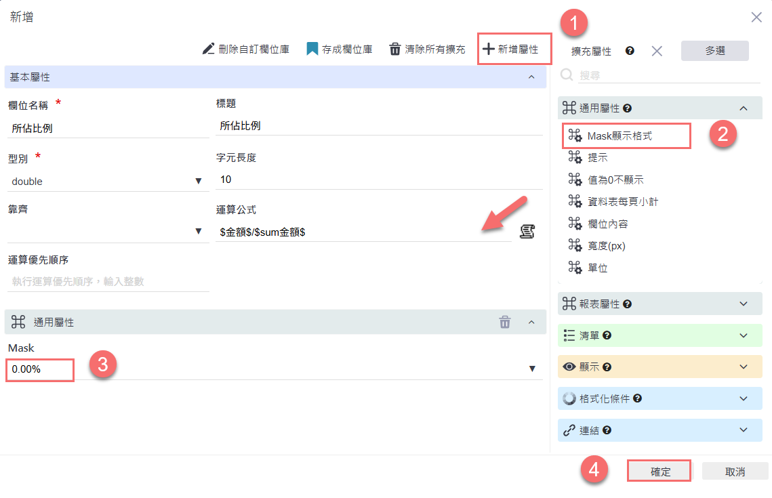Click 存成欄位庫 bookmark toolbar item
The width and height of the screenshot is (772, 498).
pyautogui.click(x=340, y=49)
